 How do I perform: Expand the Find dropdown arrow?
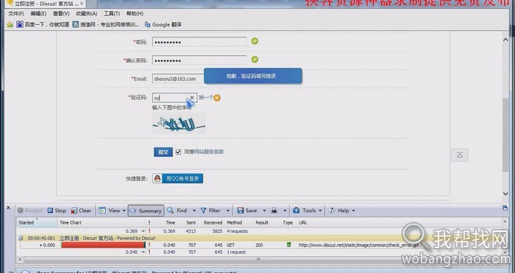[x=193, y=211]
